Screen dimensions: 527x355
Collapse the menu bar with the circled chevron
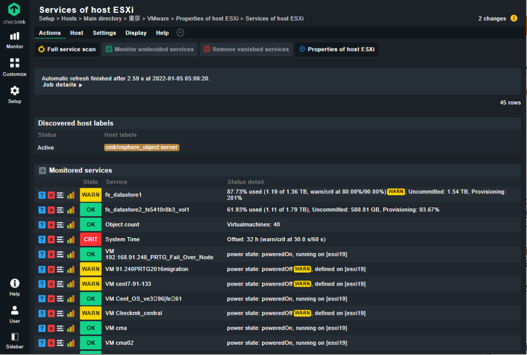coord(181,32)
